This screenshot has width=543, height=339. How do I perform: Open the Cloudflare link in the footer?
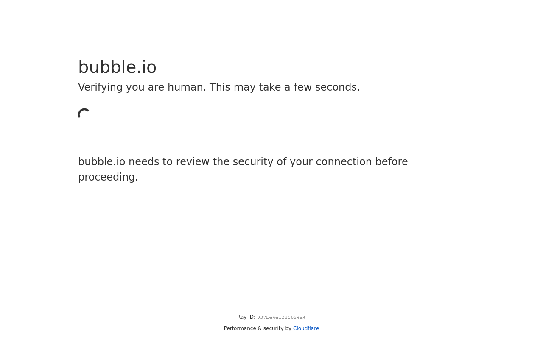tap(306, 328)
